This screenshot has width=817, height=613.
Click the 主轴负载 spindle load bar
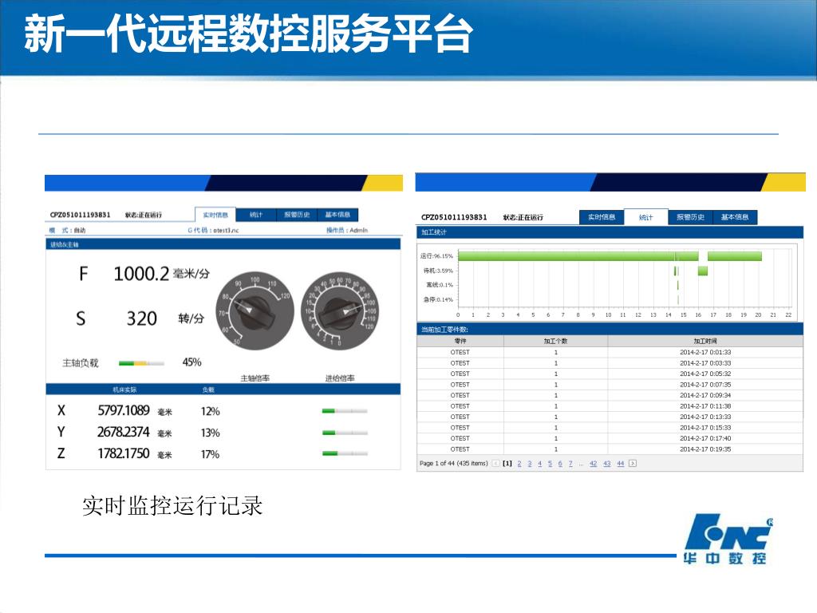pos(141,363)
